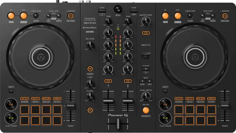Click the channel 2 volume fader handle
The width and height of the screenshot is (236, 133).
click(x=128, y=101)
